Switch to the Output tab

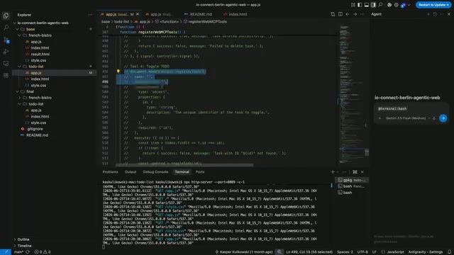click(x=131, y=171)
